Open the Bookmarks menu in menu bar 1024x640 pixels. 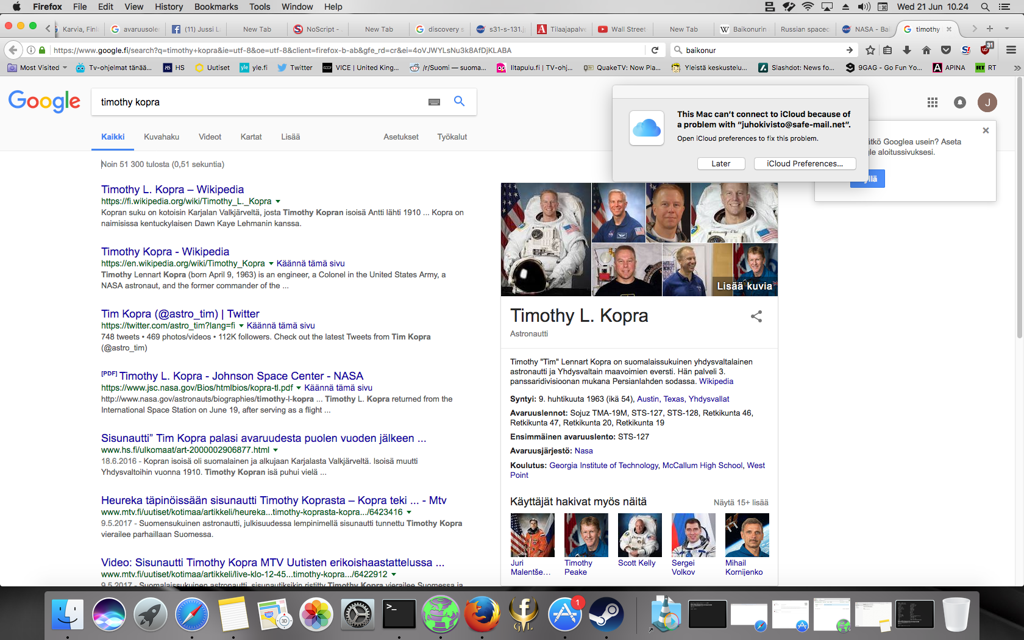[216, 7]
